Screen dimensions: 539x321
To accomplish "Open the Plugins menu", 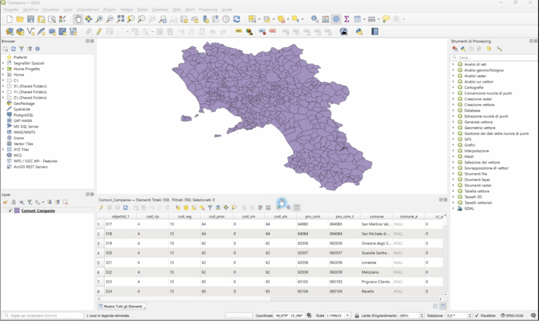I will click(109, 9).
